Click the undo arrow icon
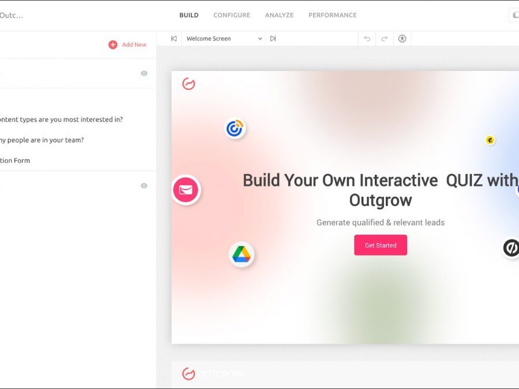The width and height of the screenshot is (519, 389). (367, 39)
